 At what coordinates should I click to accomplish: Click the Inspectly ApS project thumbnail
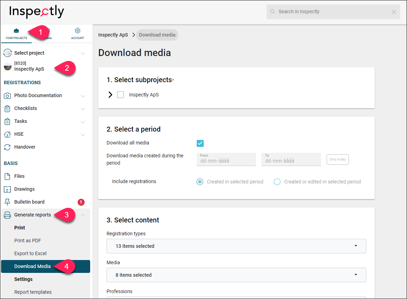pos(8,67)
